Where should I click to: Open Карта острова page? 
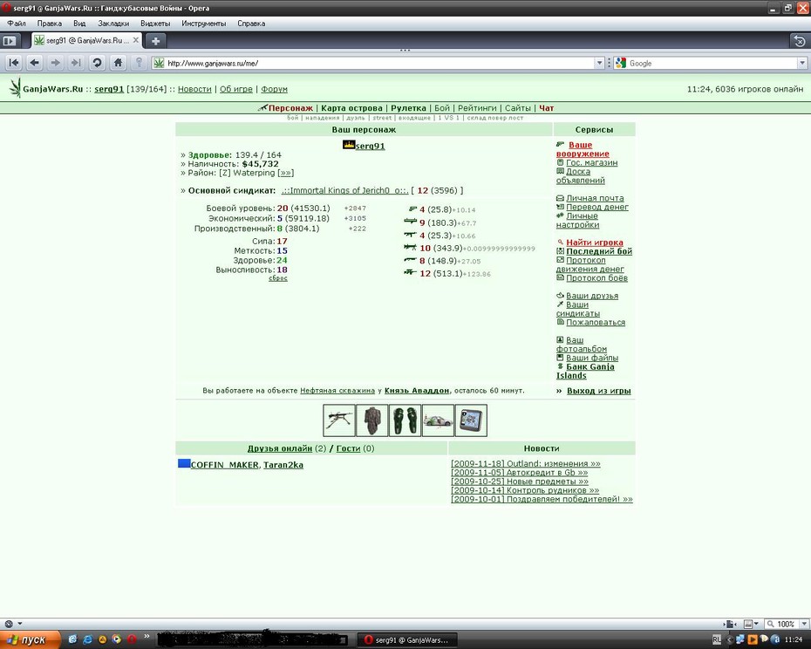click(x=351, y=108)
